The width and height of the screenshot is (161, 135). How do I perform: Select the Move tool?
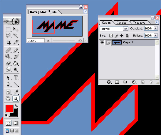click(x=16, y=29)
